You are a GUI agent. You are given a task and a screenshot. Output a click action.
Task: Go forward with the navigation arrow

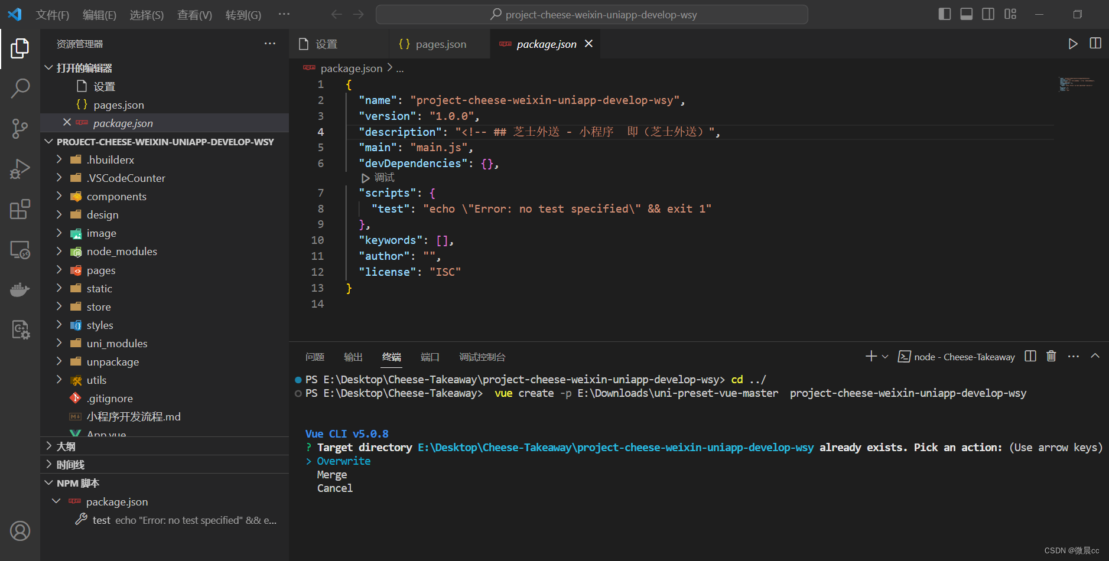359,14
